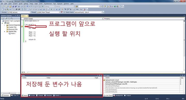Click the Step Out icon

tap(70, 9)
